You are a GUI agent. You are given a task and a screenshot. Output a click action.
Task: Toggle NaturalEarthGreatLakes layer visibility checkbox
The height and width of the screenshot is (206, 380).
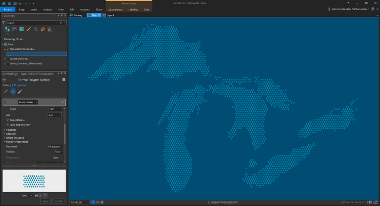coord(8,49)
